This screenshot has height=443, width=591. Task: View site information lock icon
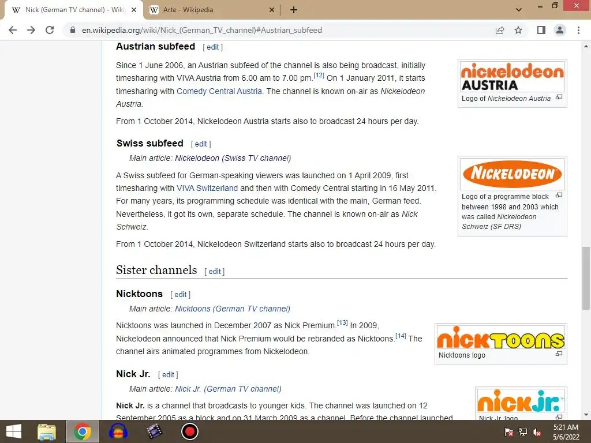tap(73, 30)
